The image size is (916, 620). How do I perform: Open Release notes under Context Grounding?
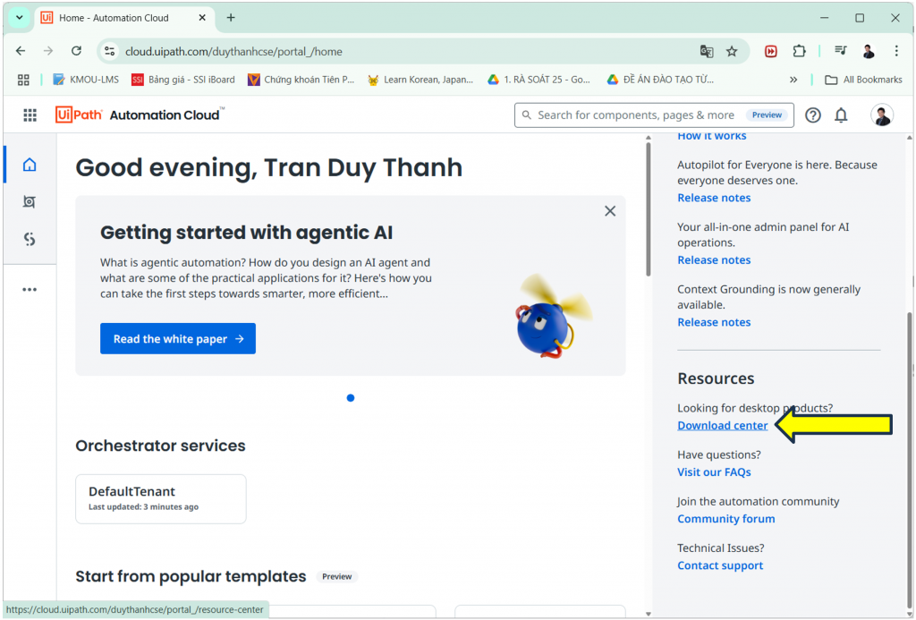pyautogui.click(x=714, y=322)
